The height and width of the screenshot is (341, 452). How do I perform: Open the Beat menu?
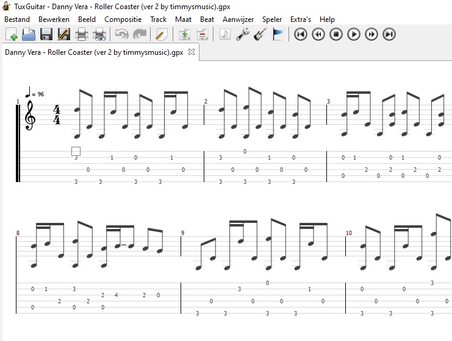pos(207,19)
